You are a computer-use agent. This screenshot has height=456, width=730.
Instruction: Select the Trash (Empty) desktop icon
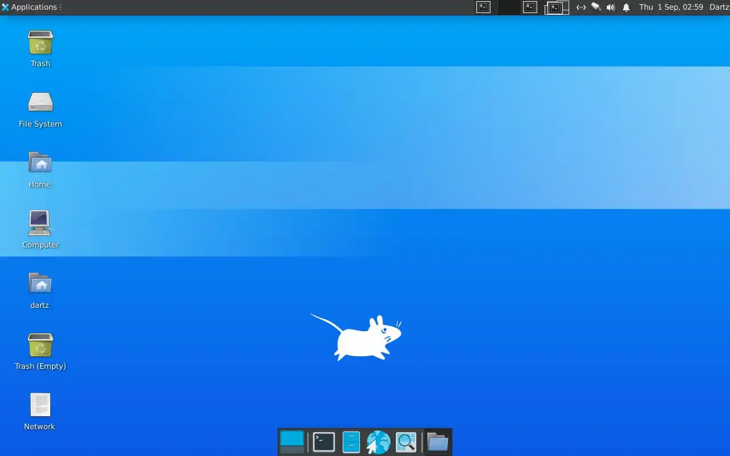pyautogui.click(x=40, y=345)
